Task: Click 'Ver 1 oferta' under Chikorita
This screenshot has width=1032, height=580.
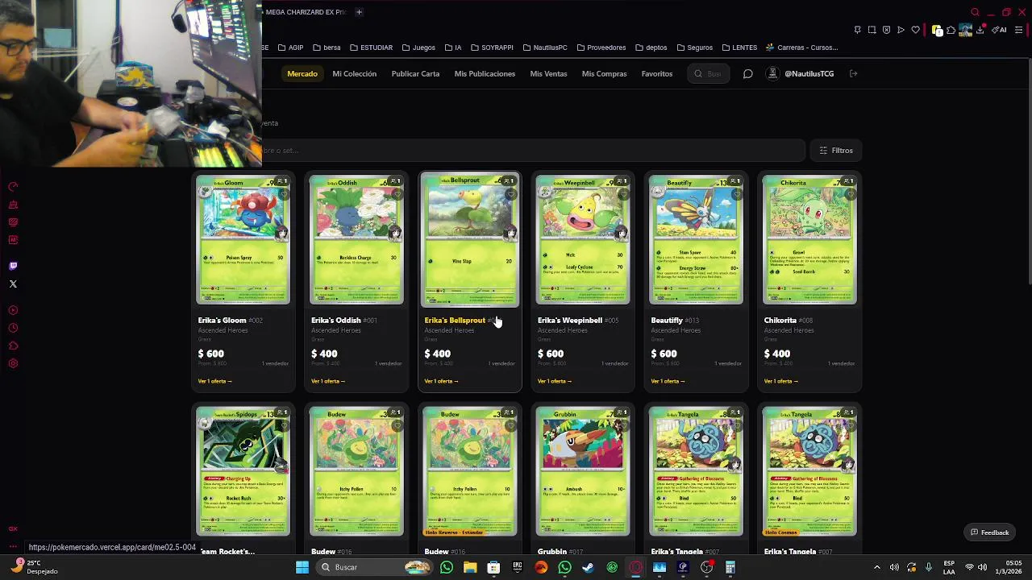Action: click(781, 381)
